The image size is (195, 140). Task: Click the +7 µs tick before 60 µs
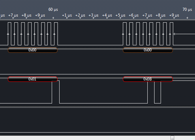pyautogui.click(x=13, y=16)
